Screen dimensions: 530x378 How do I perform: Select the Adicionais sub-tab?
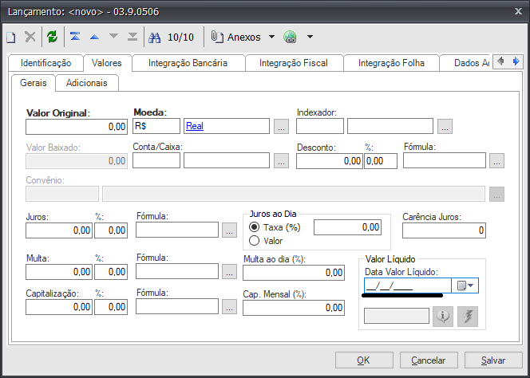(86, 83)
